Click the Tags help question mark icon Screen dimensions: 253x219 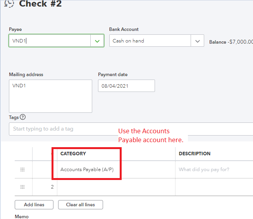(x=23, y=117)
